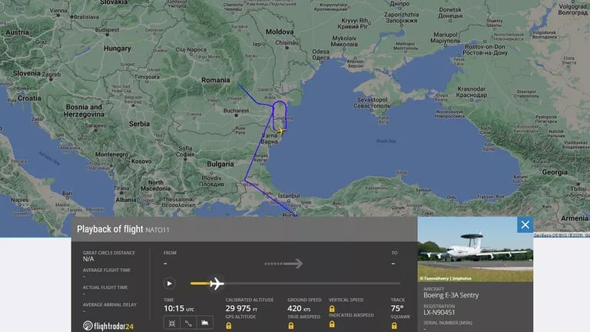Show the altitude and speed graph
590x332 pixels.
[205, 324]
